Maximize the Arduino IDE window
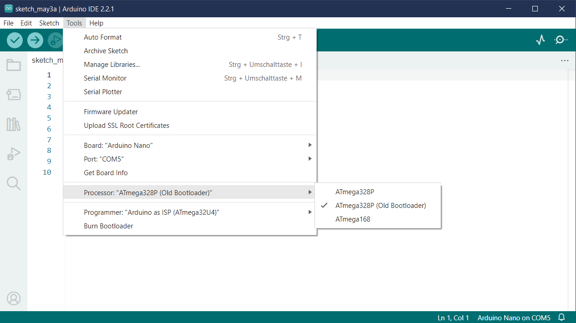Viewport: 576px width, 323px height. (x=535, y=9)
